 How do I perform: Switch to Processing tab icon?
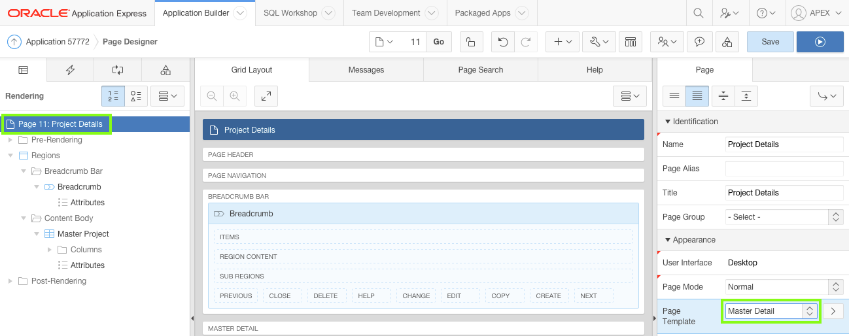point(118,70)
